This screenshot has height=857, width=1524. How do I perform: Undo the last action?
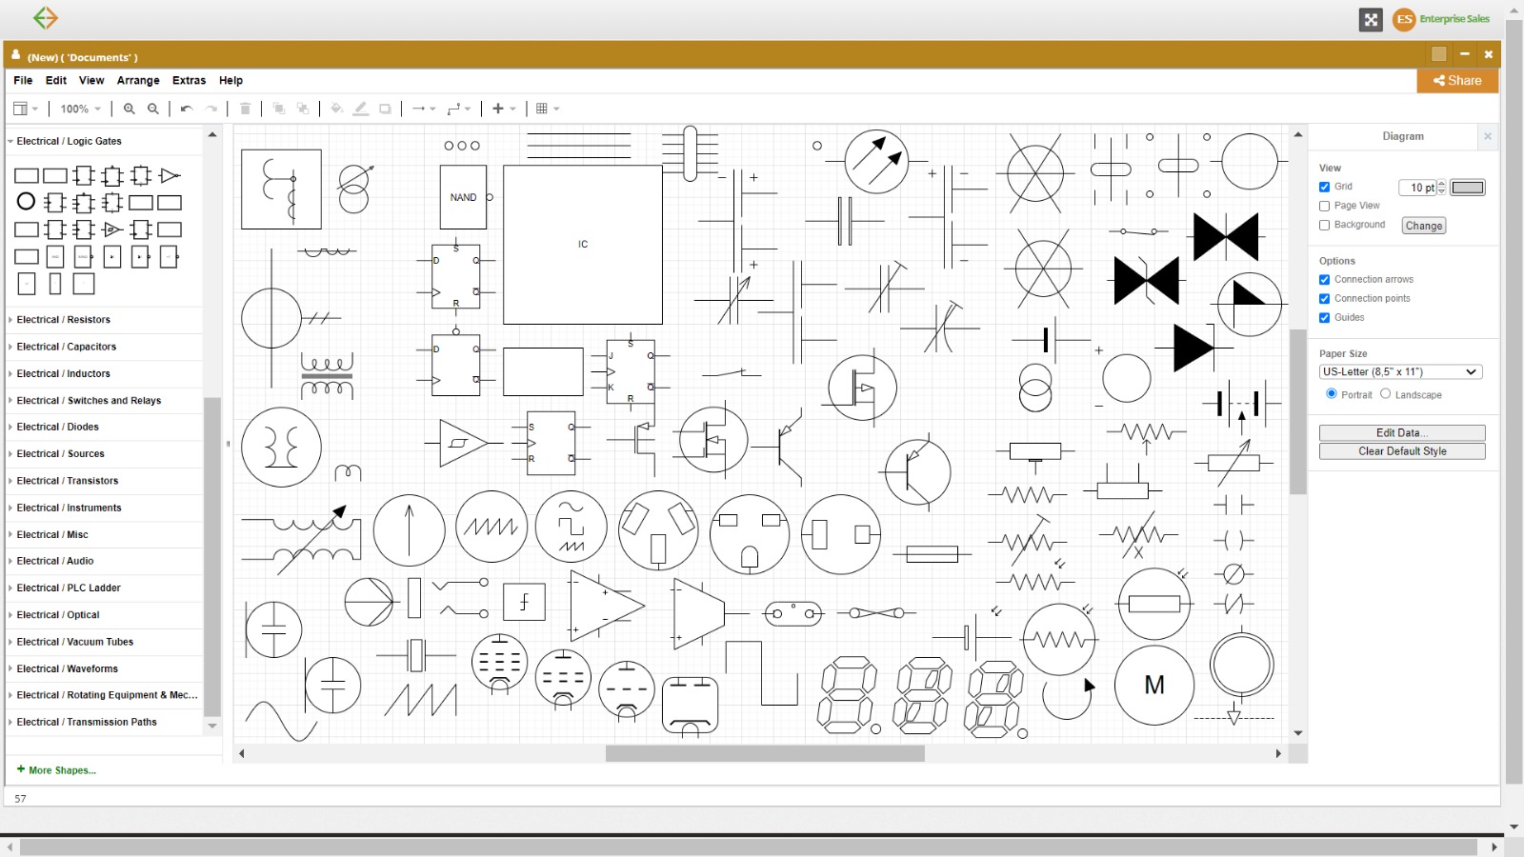(x=187, y=109)
